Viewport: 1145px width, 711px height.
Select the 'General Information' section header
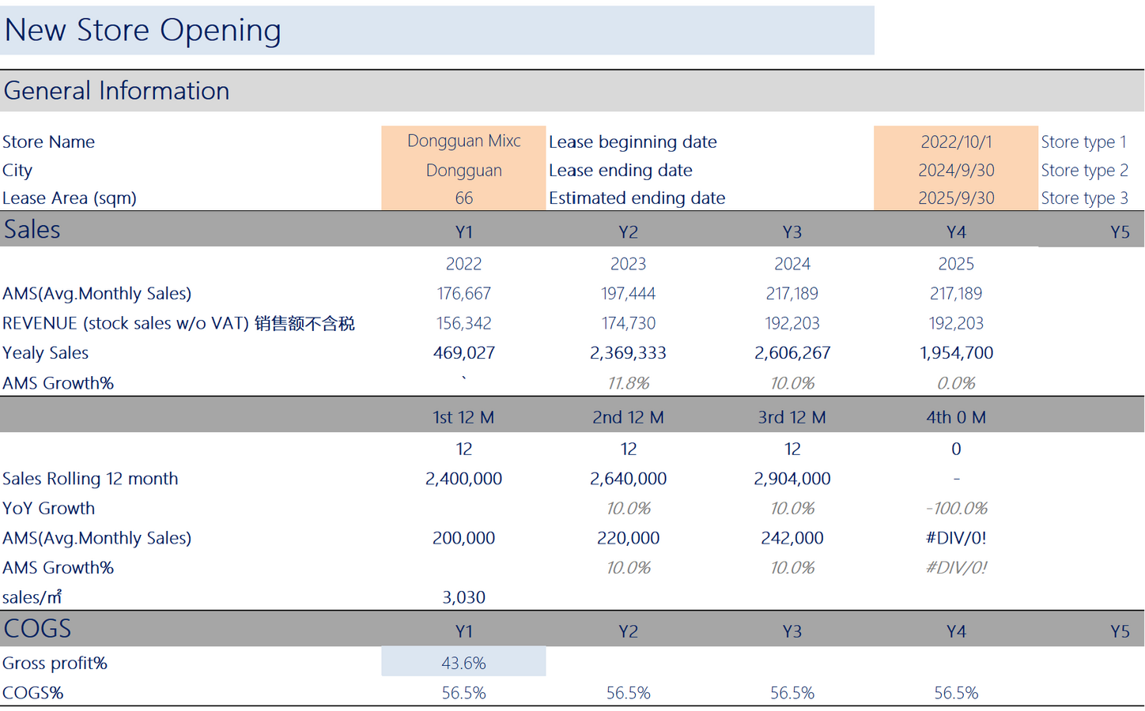tap(116, 91)
